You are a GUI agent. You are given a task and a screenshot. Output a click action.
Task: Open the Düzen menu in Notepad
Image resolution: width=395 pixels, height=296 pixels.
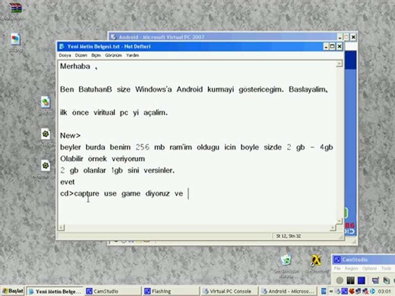[81, 55]
